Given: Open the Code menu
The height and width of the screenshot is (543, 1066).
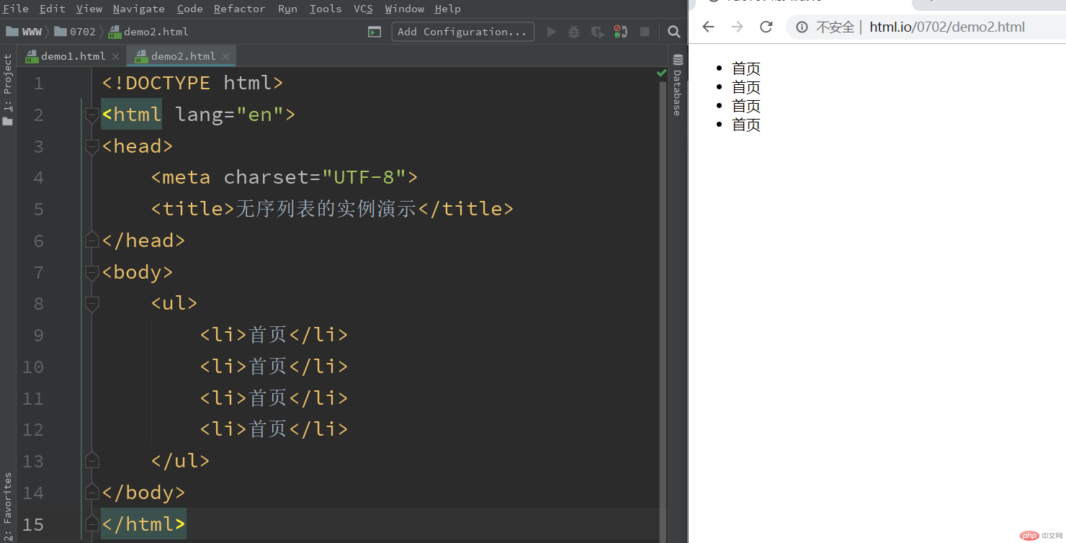Looking at the screenshot, I should coord(189,9).
